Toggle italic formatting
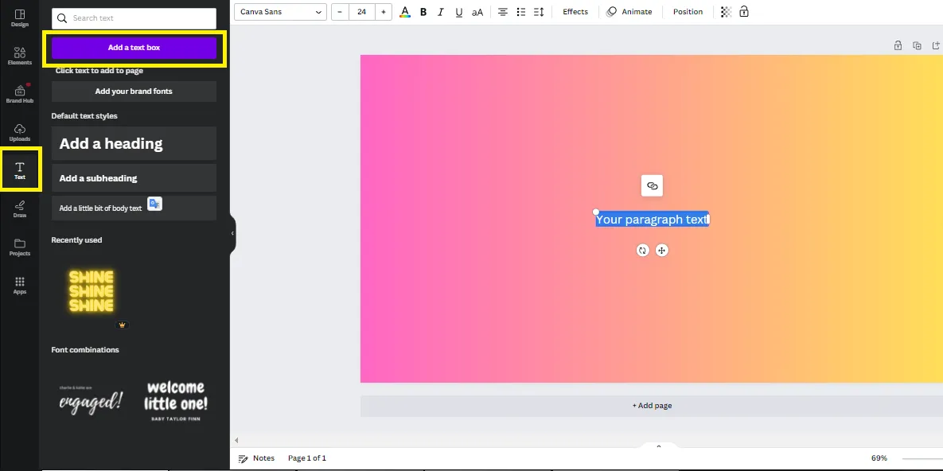Viewport: 943px width, 471px height. point(441,11)
